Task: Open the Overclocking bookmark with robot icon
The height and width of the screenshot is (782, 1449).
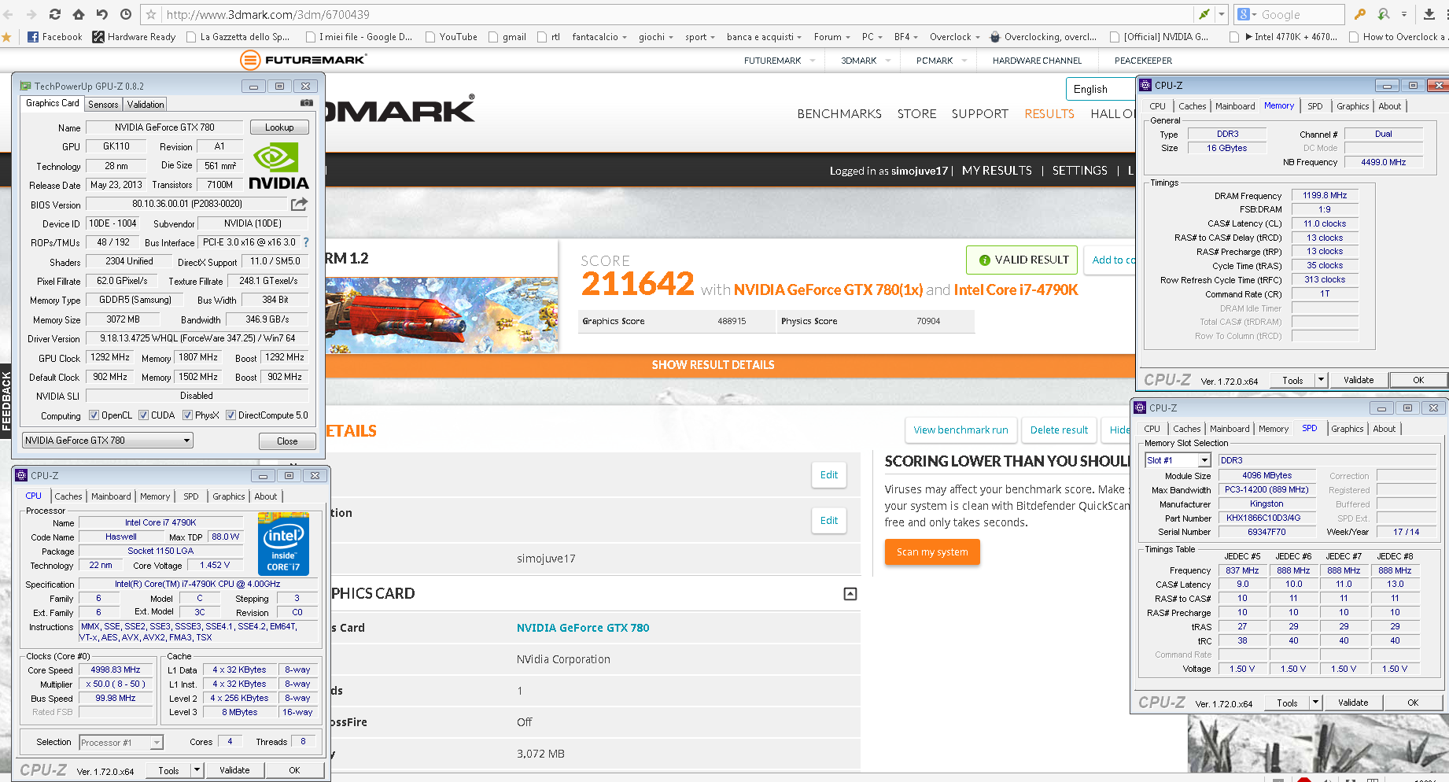Action: [x=1043, y=37]
